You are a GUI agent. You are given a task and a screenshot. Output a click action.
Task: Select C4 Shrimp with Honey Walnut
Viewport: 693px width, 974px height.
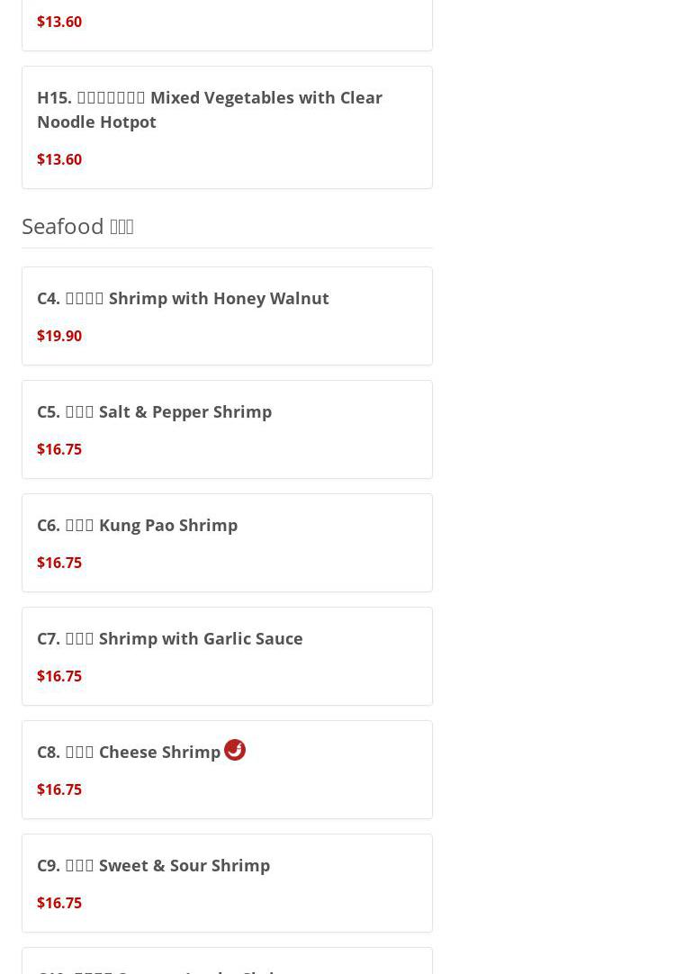point(183,298)
